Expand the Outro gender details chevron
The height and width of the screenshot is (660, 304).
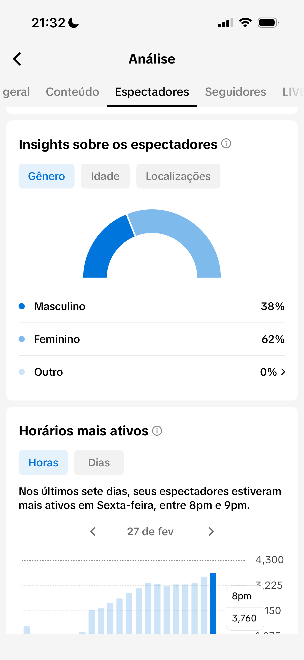283,372
